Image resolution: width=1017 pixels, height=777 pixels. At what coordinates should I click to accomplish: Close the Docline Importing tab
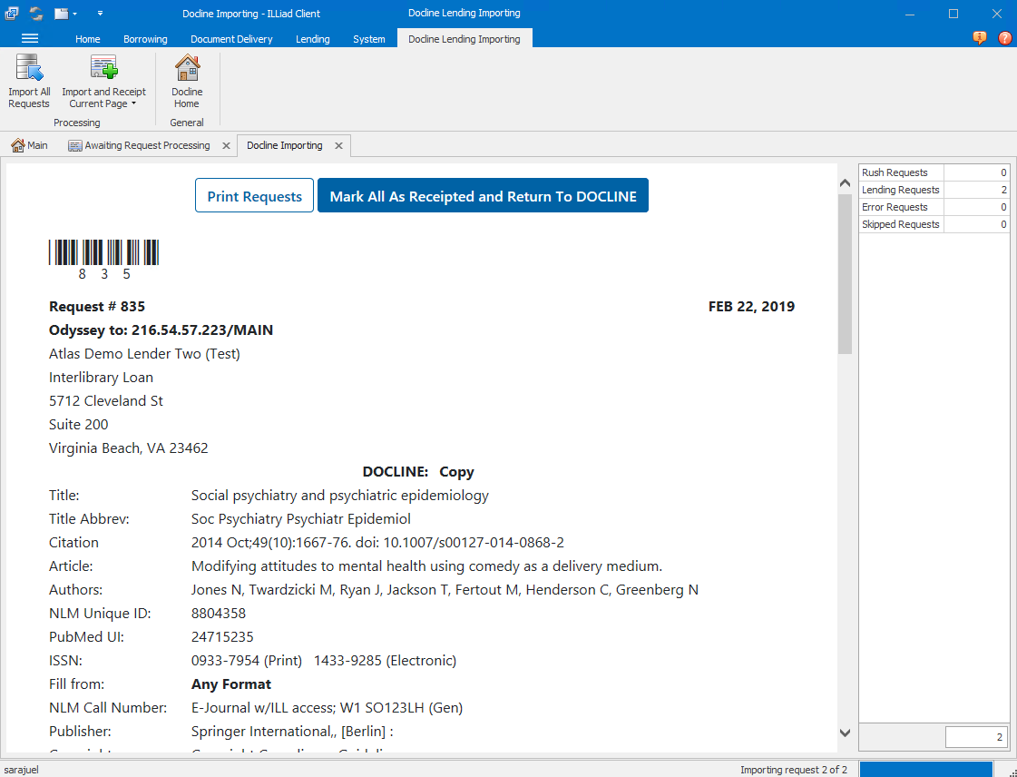[x=338, y=145]
